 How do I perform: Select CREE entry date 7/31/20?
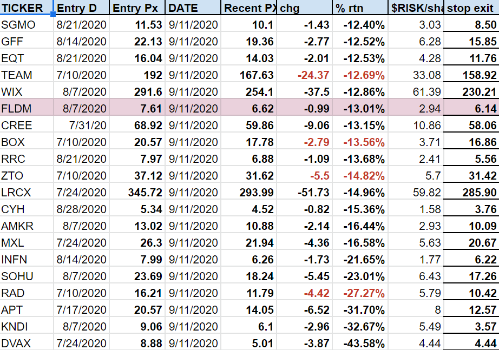(88, 126)
